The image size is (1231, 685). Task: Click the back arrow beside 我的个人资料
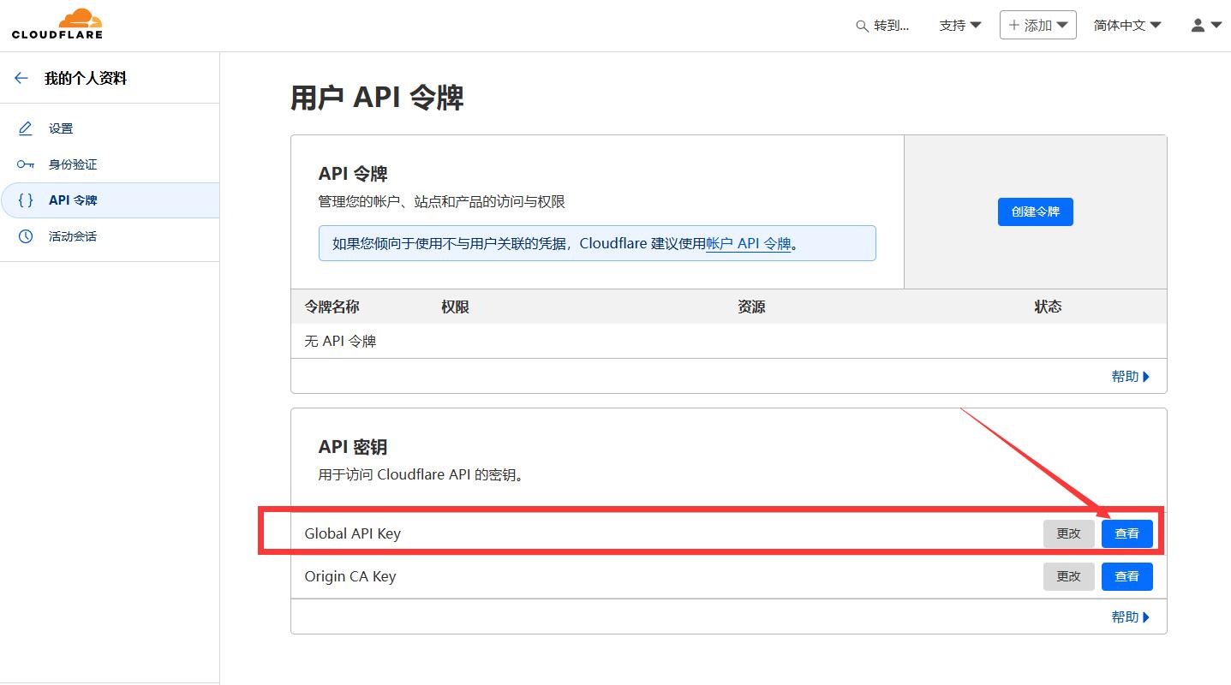21,78
